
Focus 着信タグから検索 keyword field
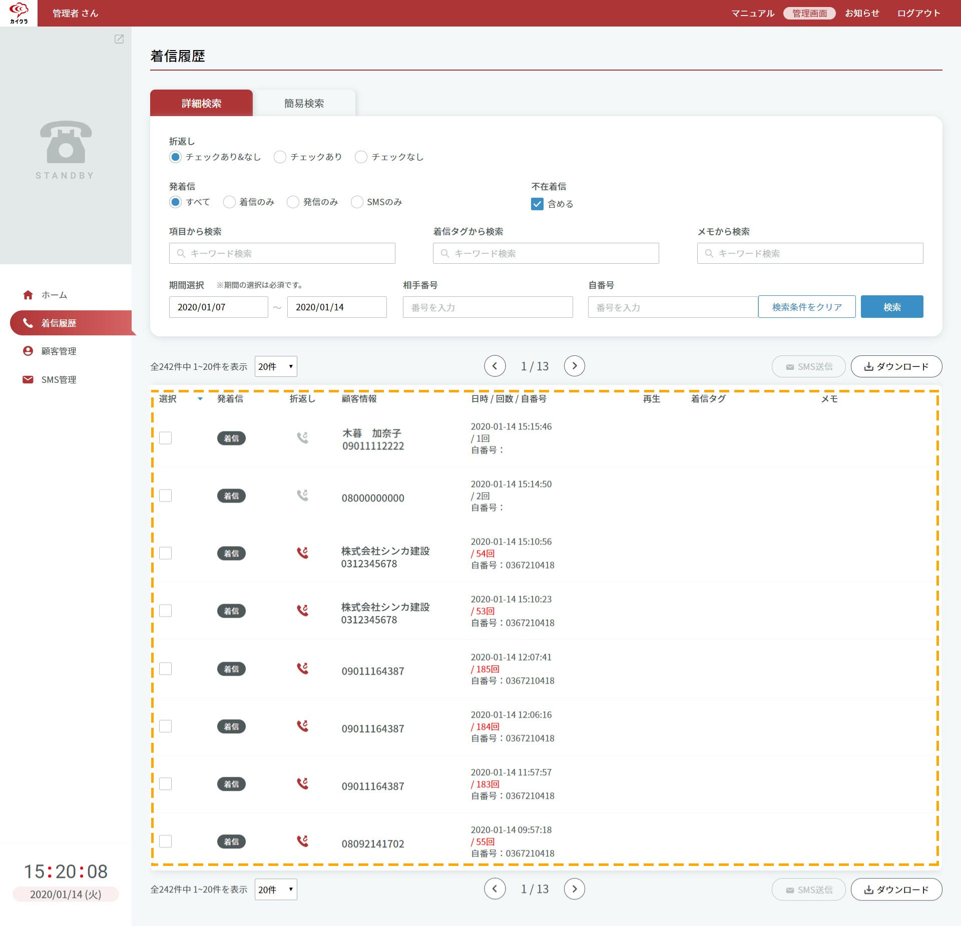(x=546, y=253)
